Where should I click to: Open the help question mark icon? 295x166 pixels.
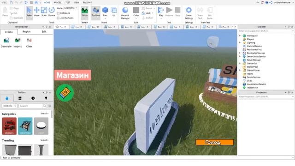[x=266, y=2]
